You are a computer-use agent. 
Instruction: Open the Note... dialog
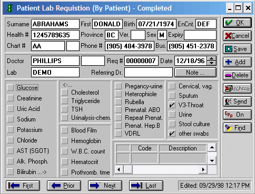point(195,73)
